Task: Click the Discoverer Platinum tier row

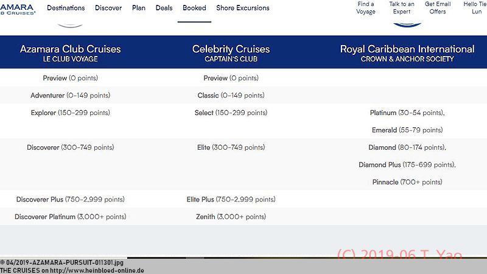Action: [x=70, y=217]
